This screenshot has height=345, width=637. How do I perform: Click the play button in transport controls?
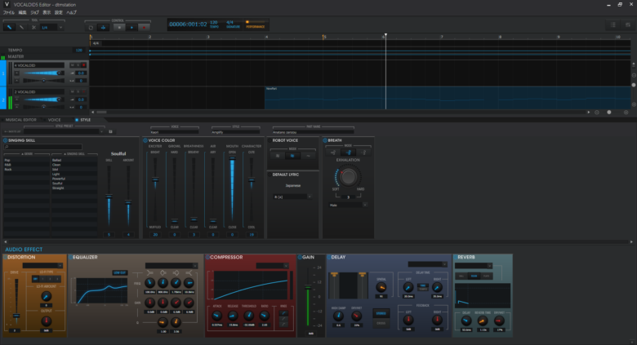pos(131,26)
